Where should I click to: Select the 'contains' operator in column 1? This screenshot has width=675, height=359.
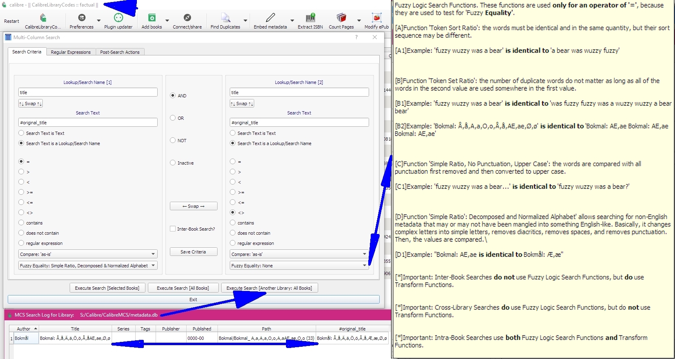point(21,222)
